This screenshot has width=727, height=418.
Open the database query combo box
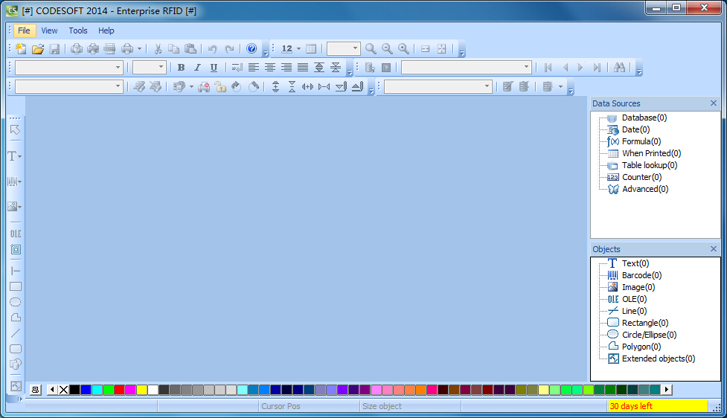[x=466, y=67]
